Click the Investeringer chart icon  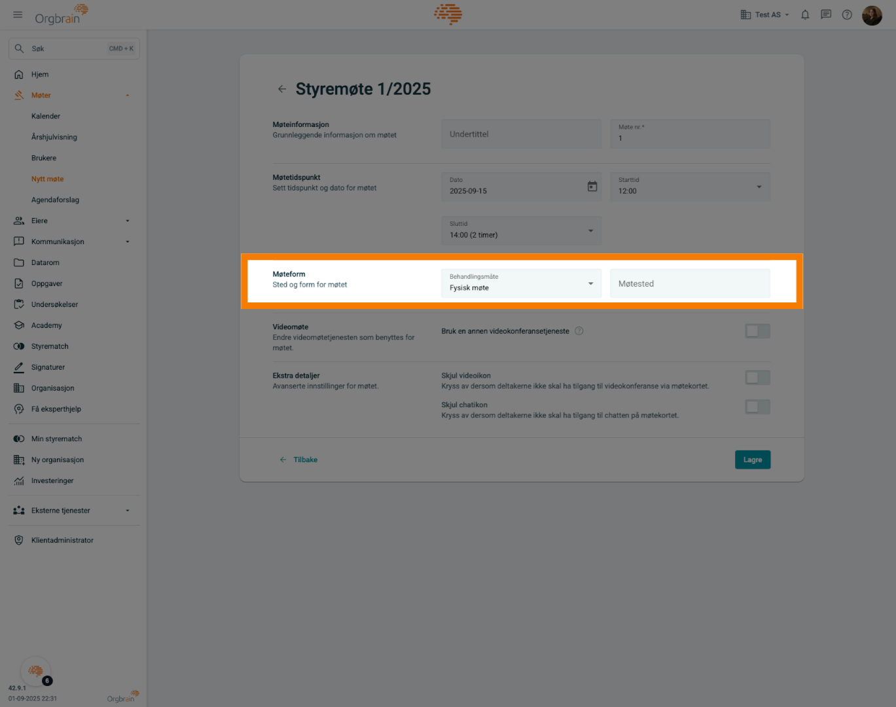click(x=19, y=481)
